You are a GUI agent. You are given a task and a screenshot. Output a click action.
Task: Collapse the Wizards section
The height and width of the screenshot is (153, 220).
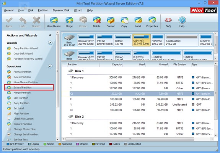pos(50,43)
